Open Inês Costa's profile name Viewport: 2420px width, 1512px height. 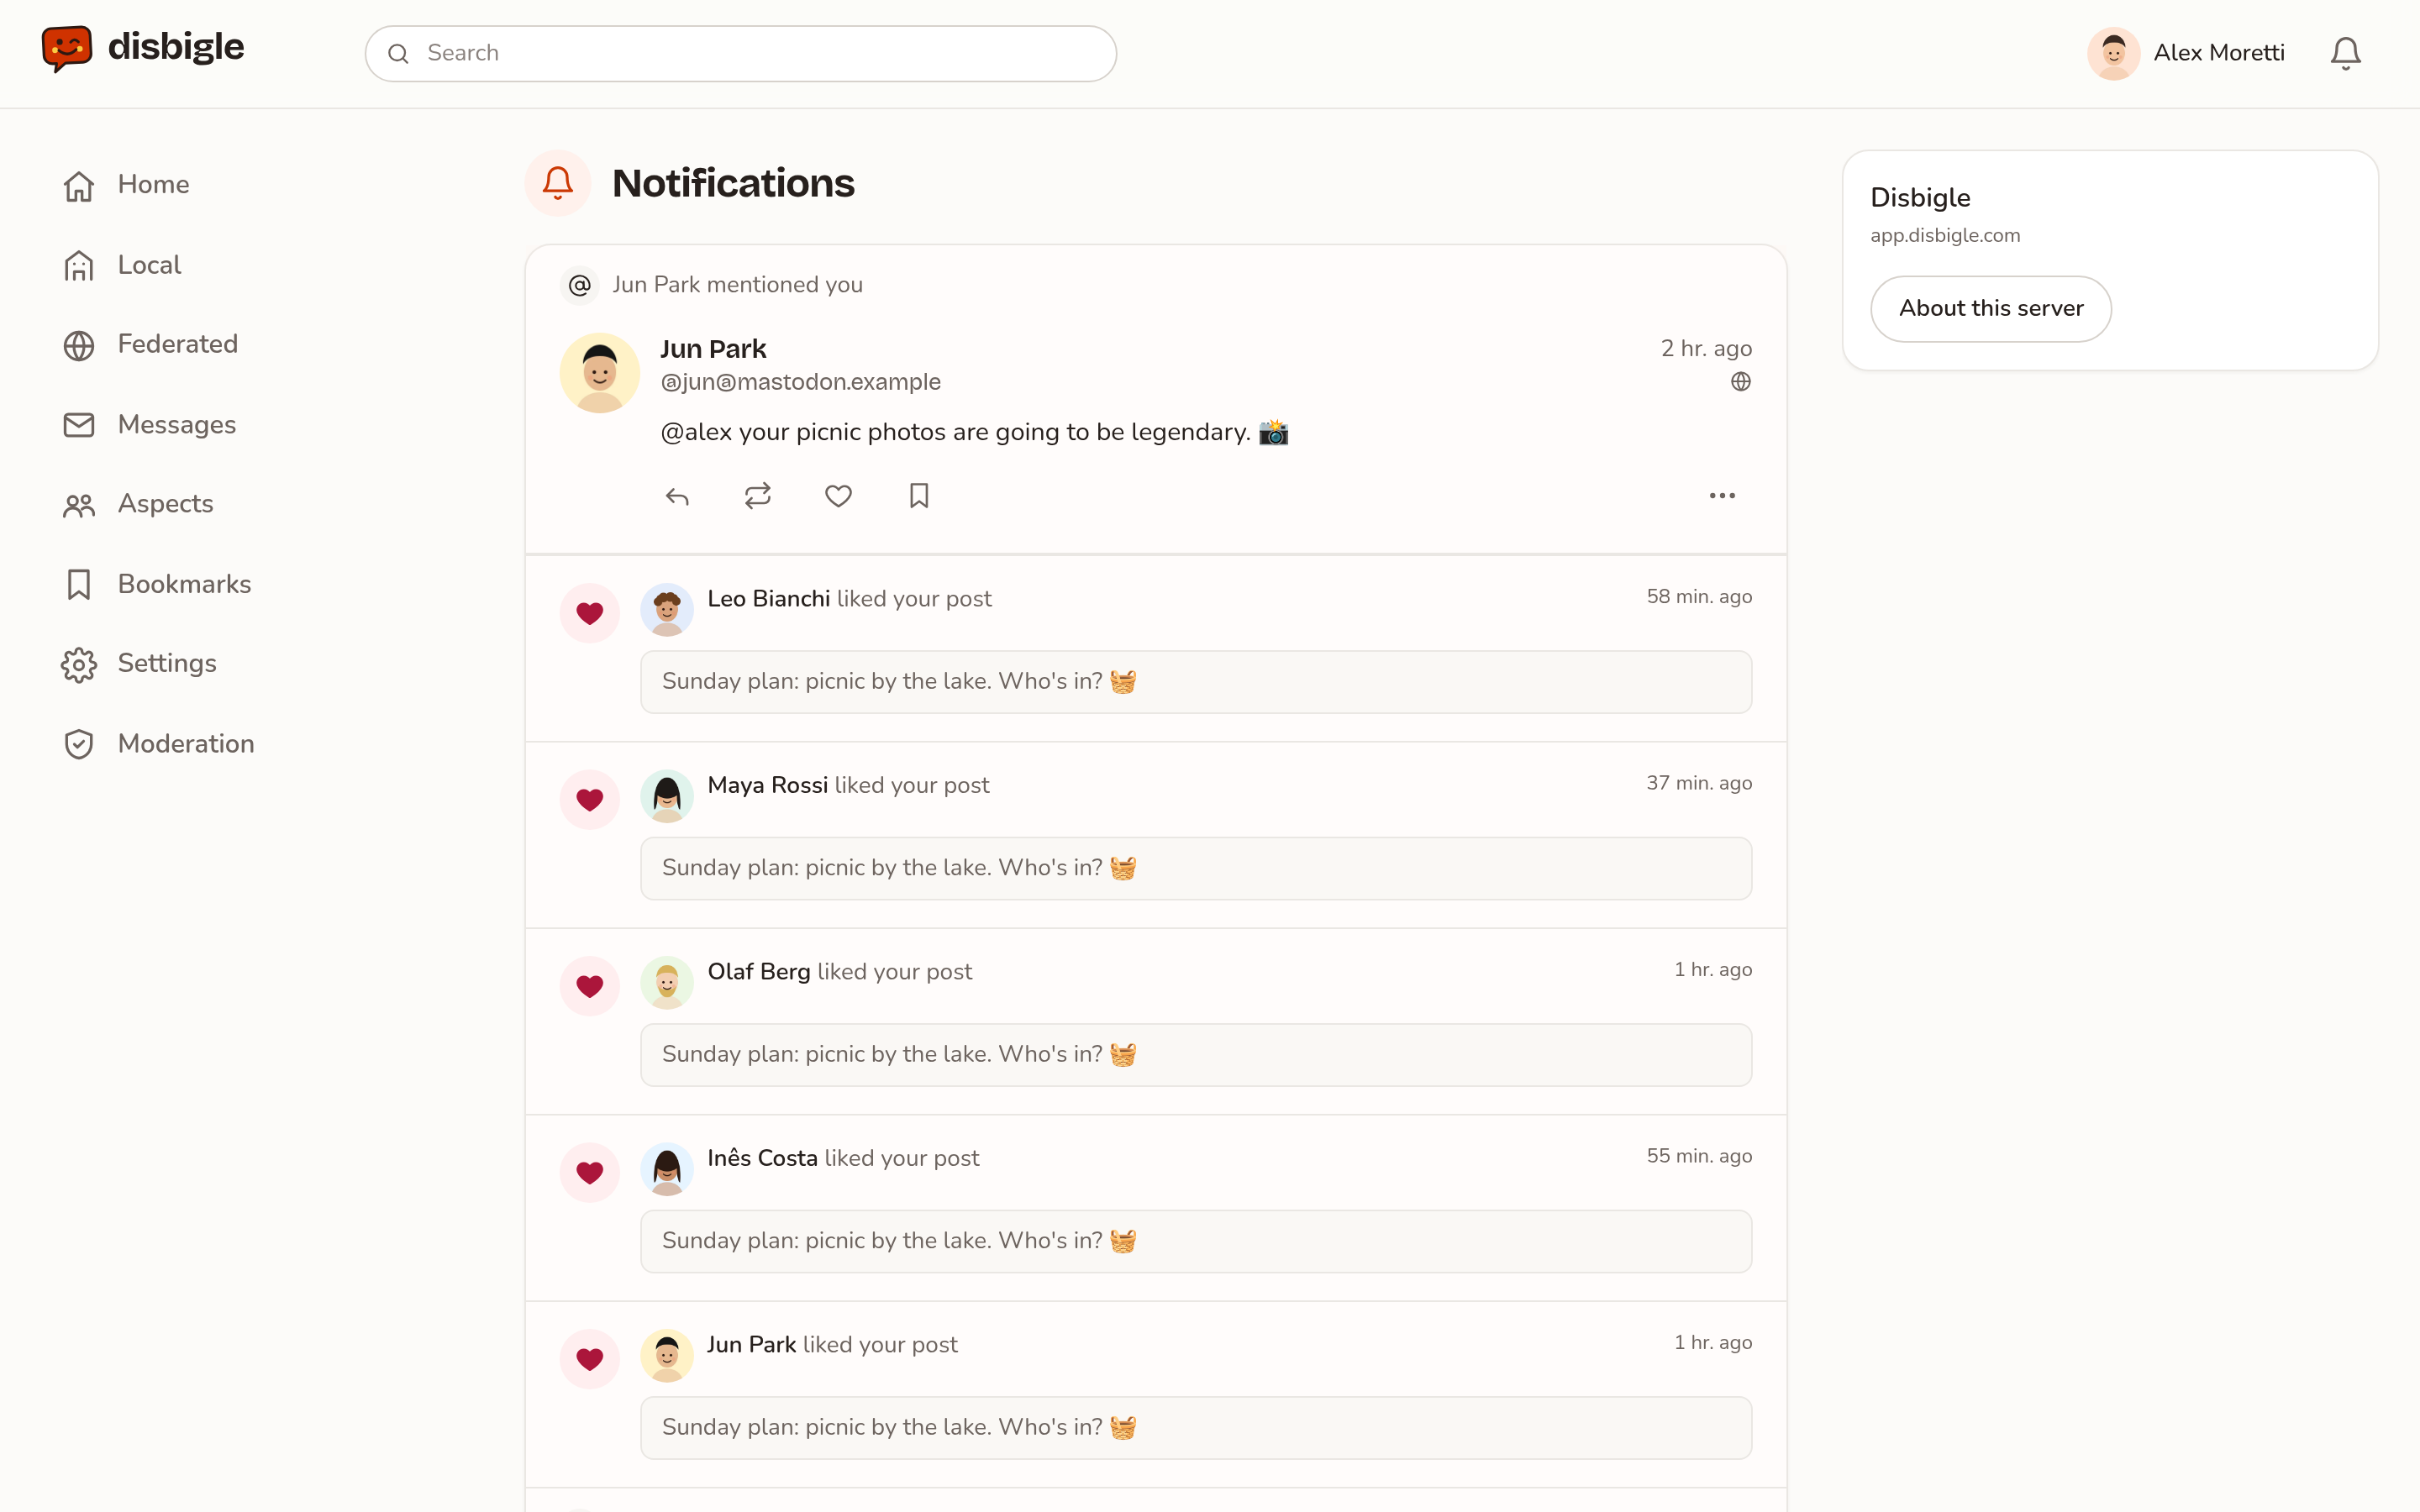(x=762, y=1158)
